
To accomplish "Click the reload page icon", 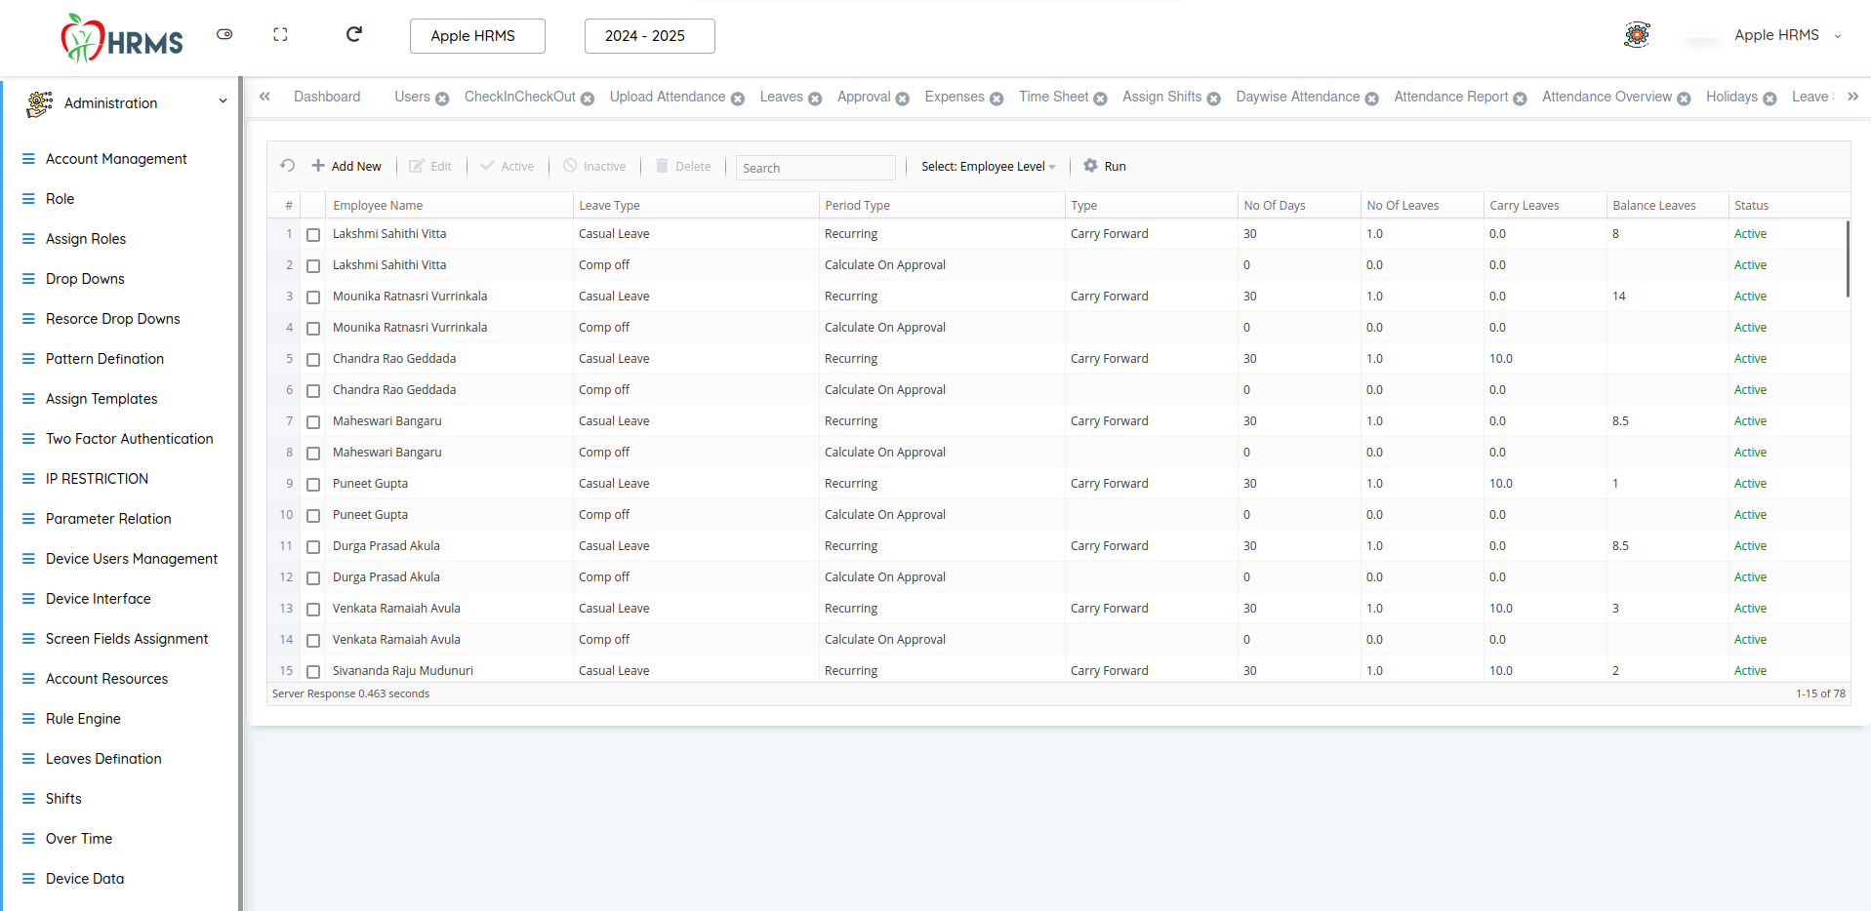I will point(354,34).
